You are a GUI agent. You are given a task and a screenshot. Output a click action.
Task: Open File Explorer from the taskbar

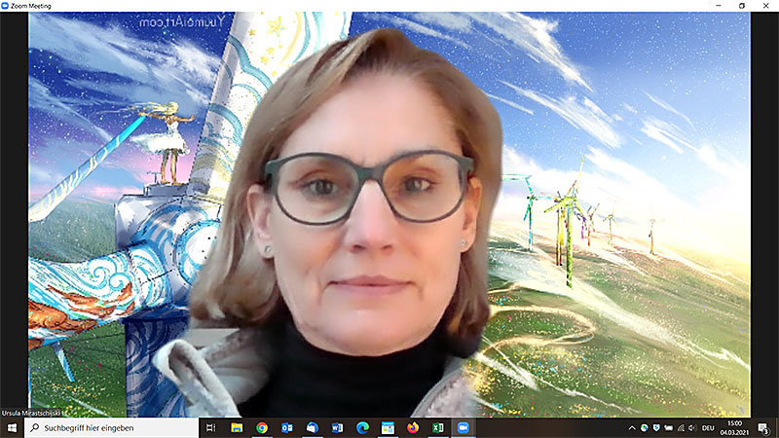click(x=237, y=427)
